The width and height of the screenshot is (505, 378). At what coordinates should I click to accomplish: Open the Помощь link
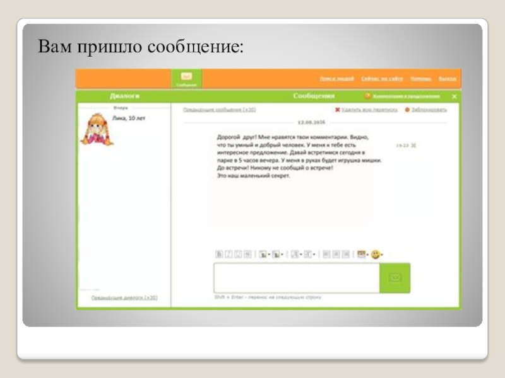pyautogui.click(x=420, y=79)
